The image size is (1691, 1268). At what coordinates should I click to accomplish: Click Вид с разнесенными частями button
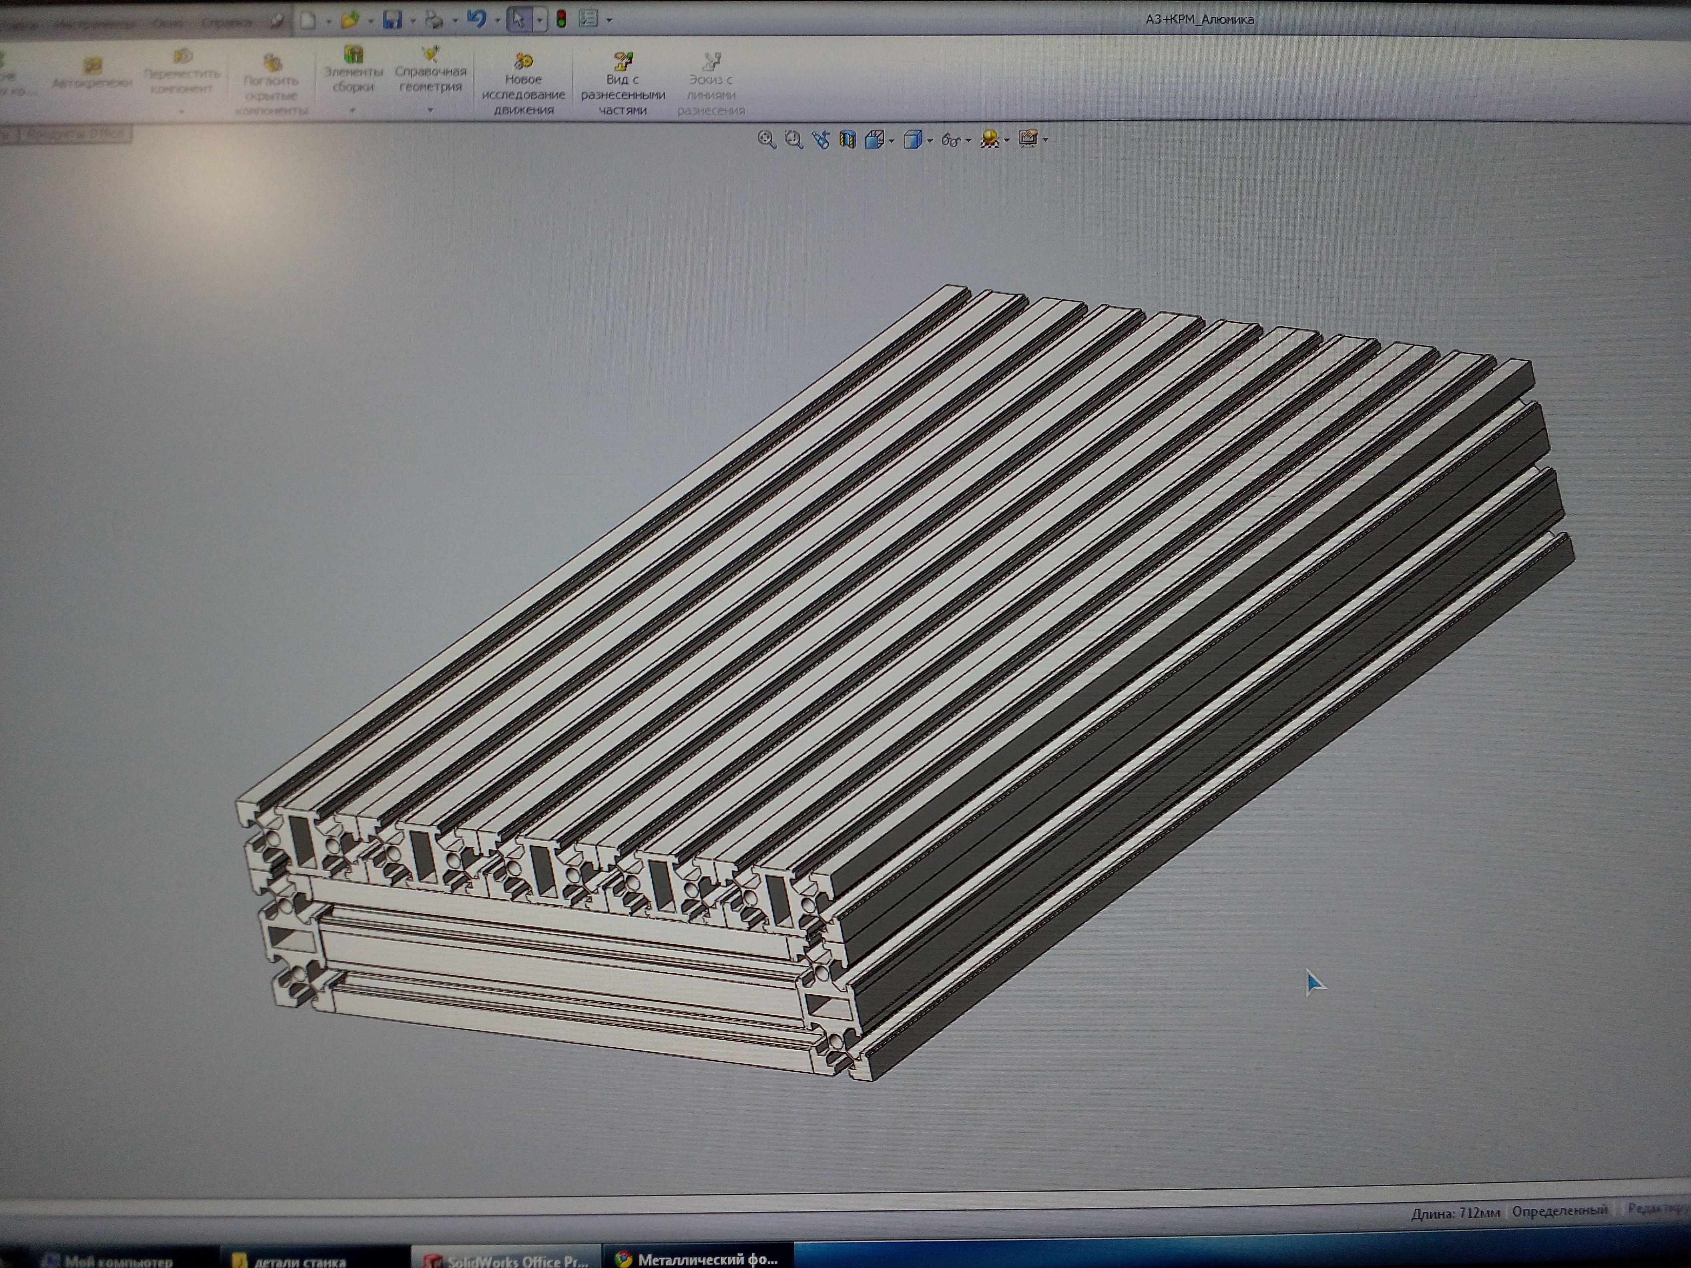622,84
